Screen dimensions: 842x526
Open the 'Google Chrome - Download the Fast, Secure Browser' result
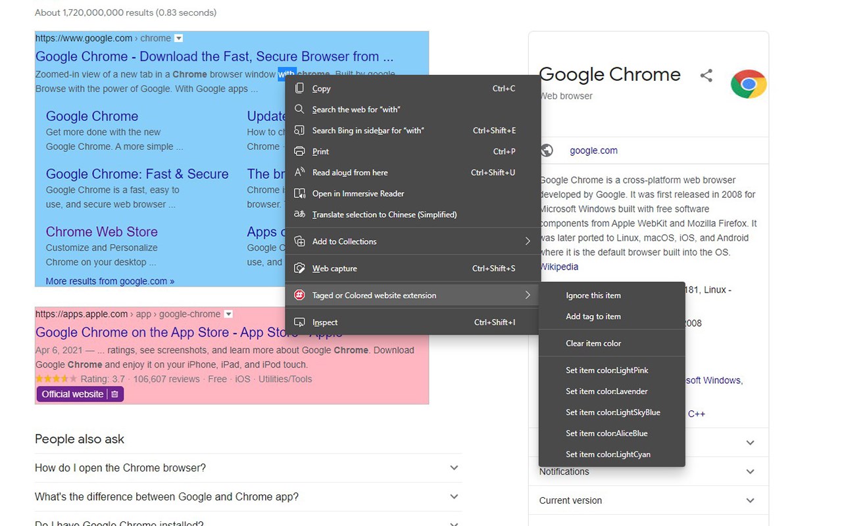(214, 57)
